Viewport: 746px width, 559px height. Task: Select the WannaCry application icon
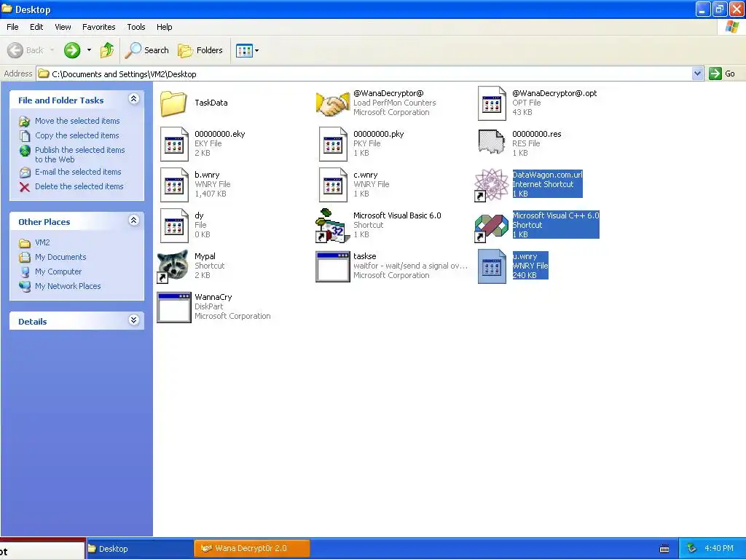pos(173,308)
